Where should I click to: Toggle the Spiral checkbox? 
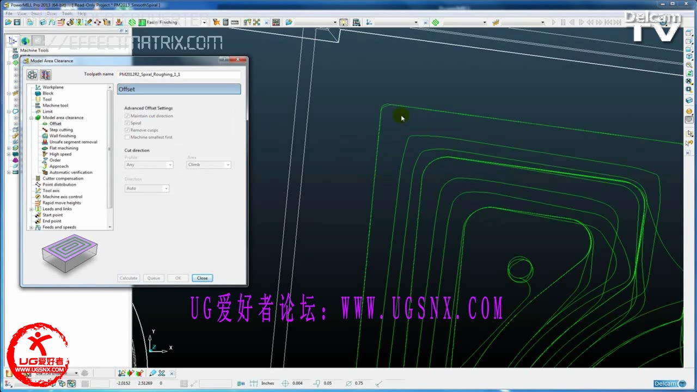(x=127, y=123)
